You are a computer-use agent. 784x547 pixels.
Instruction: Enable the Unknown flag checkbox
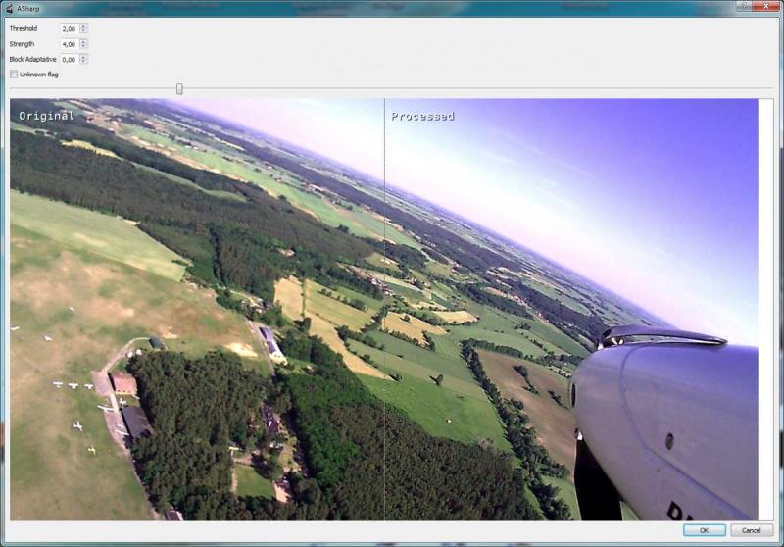pos(14,75)
